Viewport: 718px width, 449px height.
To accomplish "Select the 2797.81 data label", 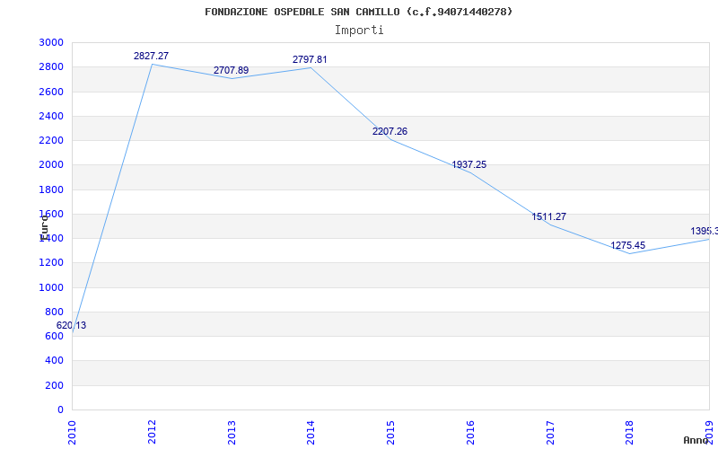I will (x=310, y=59).
